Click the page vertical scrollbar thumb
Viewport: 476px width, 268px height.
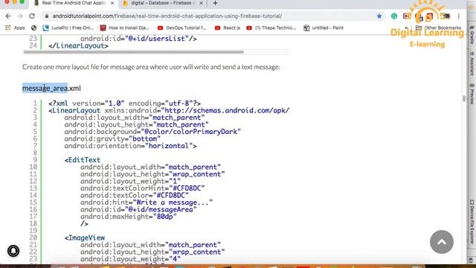click(x=464, y=99)
